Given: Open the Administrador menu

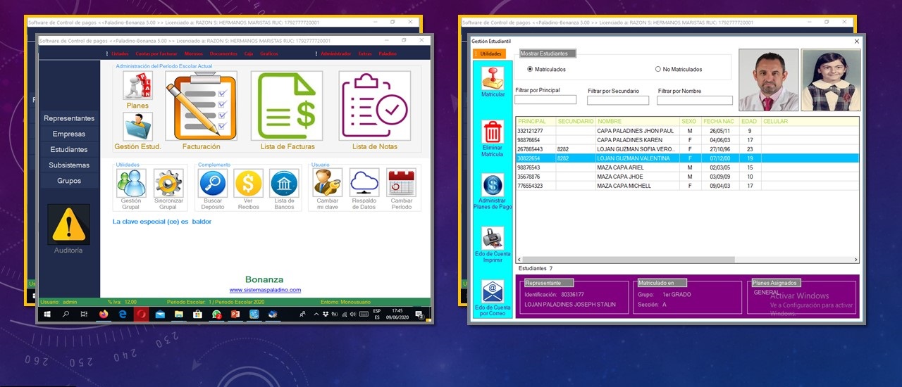Looking at the screenshot, I should pyautogui.click(x=335, y=53).
